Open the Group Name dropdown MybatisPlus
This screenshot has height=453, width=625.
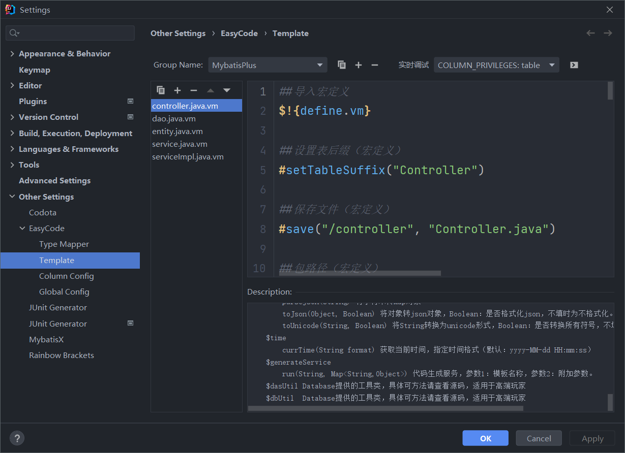point(267,65)
